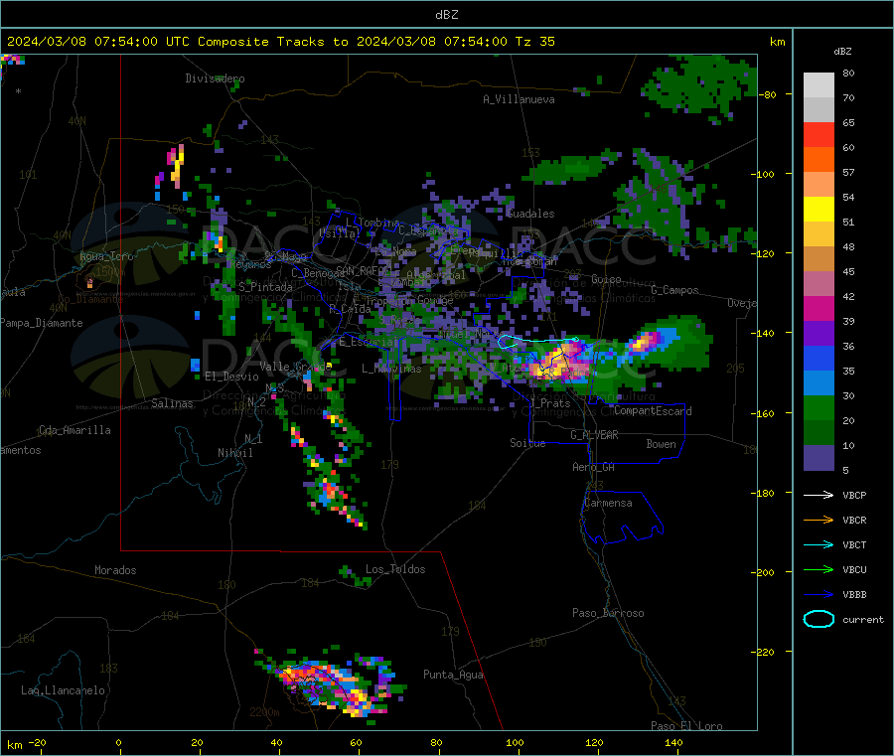Image resolution: width=894 pixels, height=756 pixels.
Task: Click the 'Lag.Llancanelo' map label
Action: [x=63, y=690]
